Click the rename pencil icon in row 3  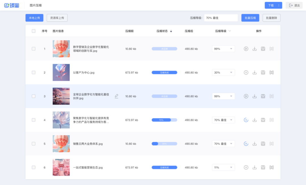[x=116, y=96]
